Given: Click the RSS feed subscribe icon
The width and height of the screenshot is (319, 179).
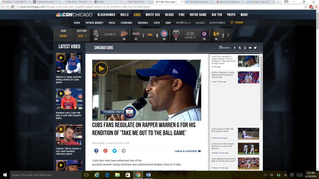Looking at the screenshot, I should point(240,48).
